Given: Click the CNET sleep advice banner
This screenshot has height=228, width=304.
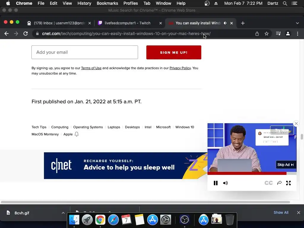Looking at the screenshot, I should 126,166.
